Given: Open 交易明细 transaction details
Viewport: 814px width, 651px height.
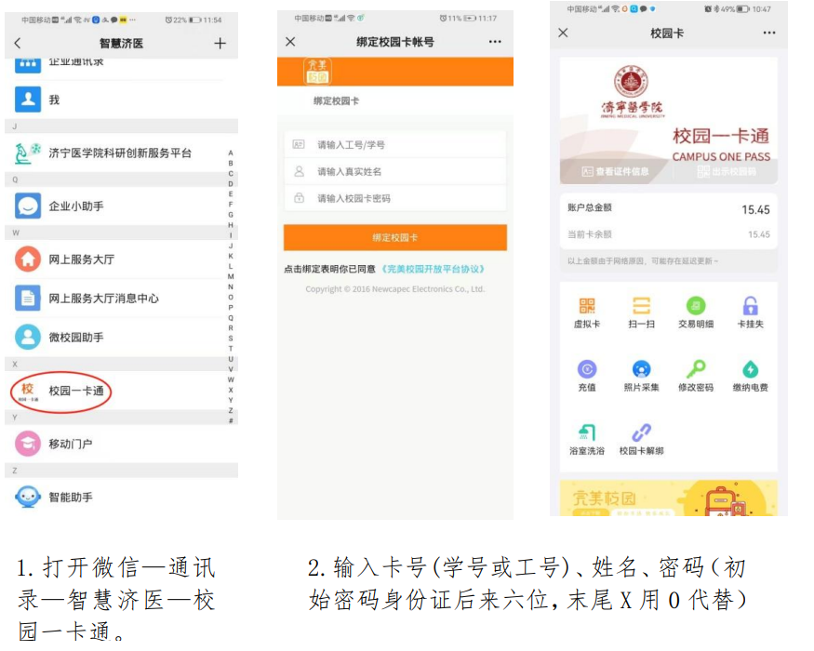Looking at the screenshot, I should pos(696,307).
